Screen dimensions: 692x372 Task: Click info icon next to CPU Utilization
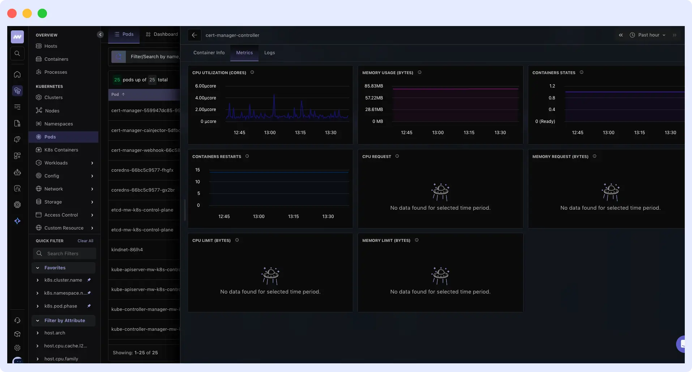click(x=252, y=72)
